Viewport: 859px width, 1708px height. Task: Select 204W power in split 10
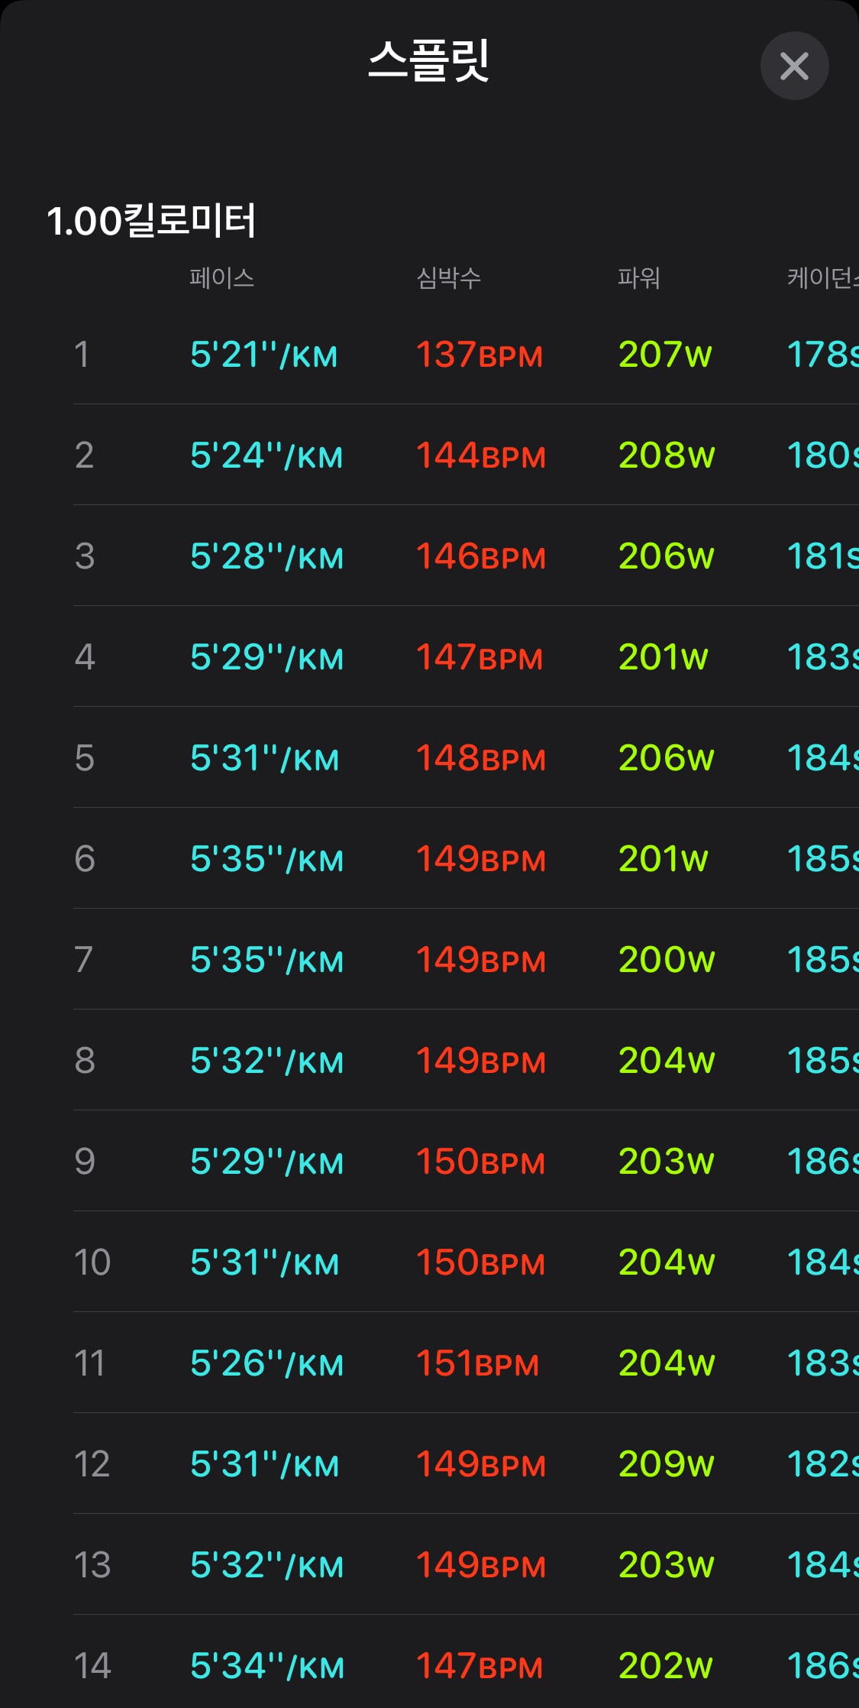coord(667,1262)
